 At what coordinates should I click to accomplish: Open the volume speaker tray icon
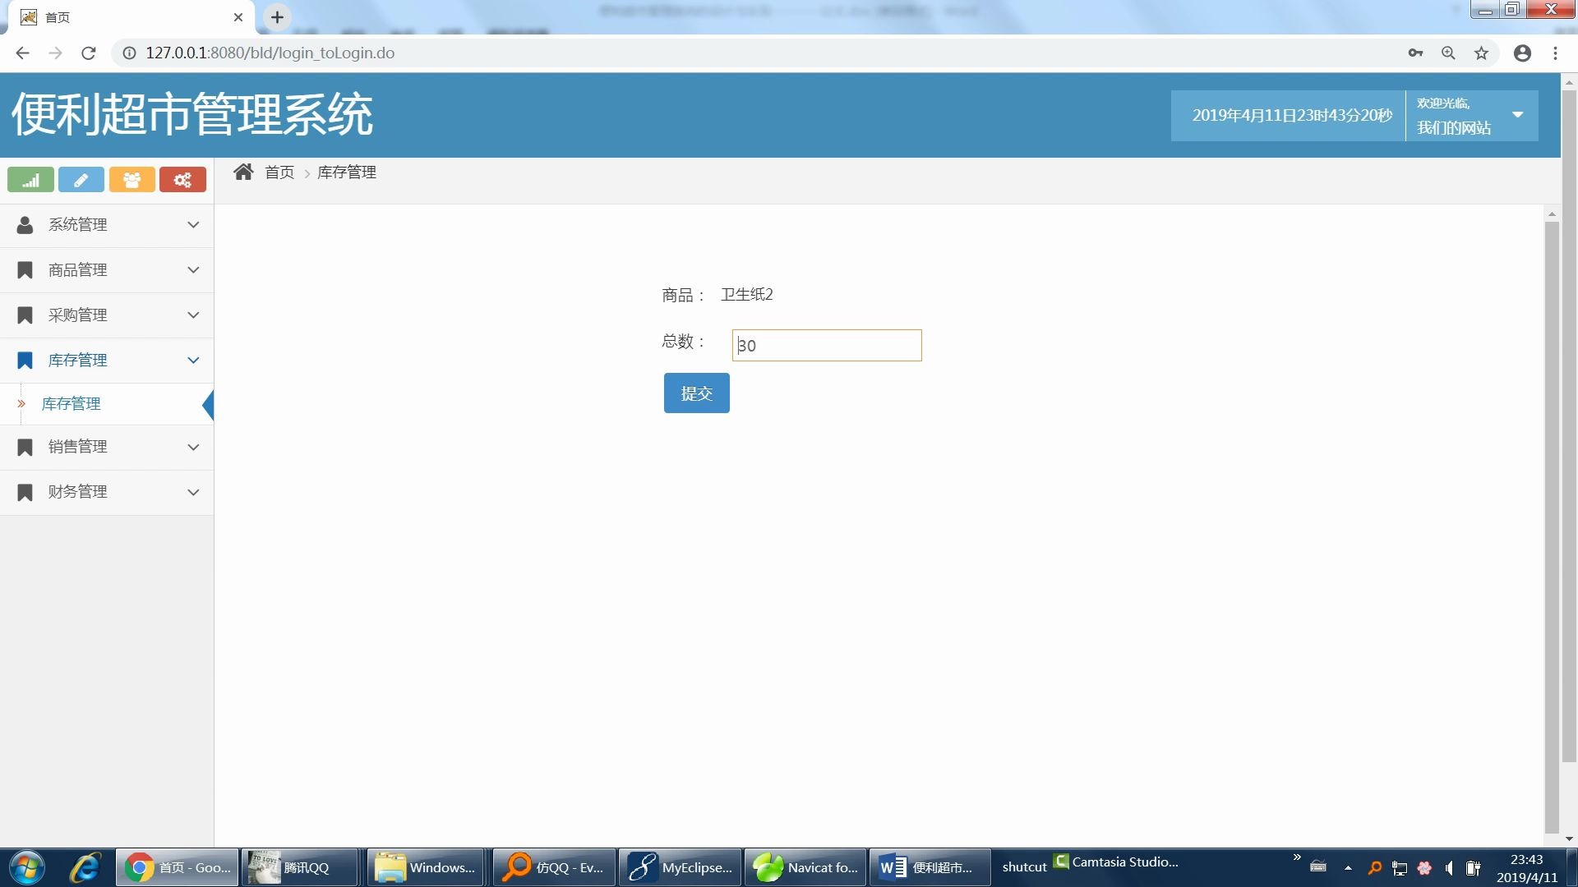[x=1449, y=867]
